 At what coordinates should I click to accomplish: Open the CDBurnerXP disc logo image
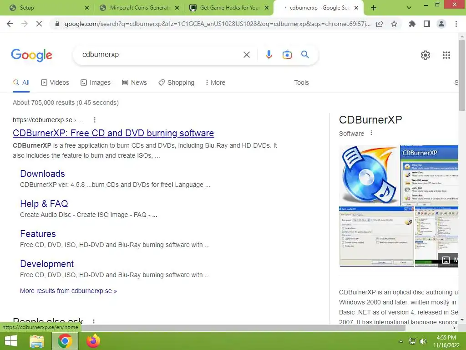369,175
